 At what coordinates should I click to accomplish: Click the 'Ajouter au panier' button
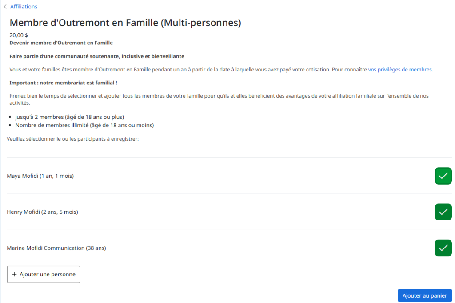pyautogui.click(x=424, y=296)
